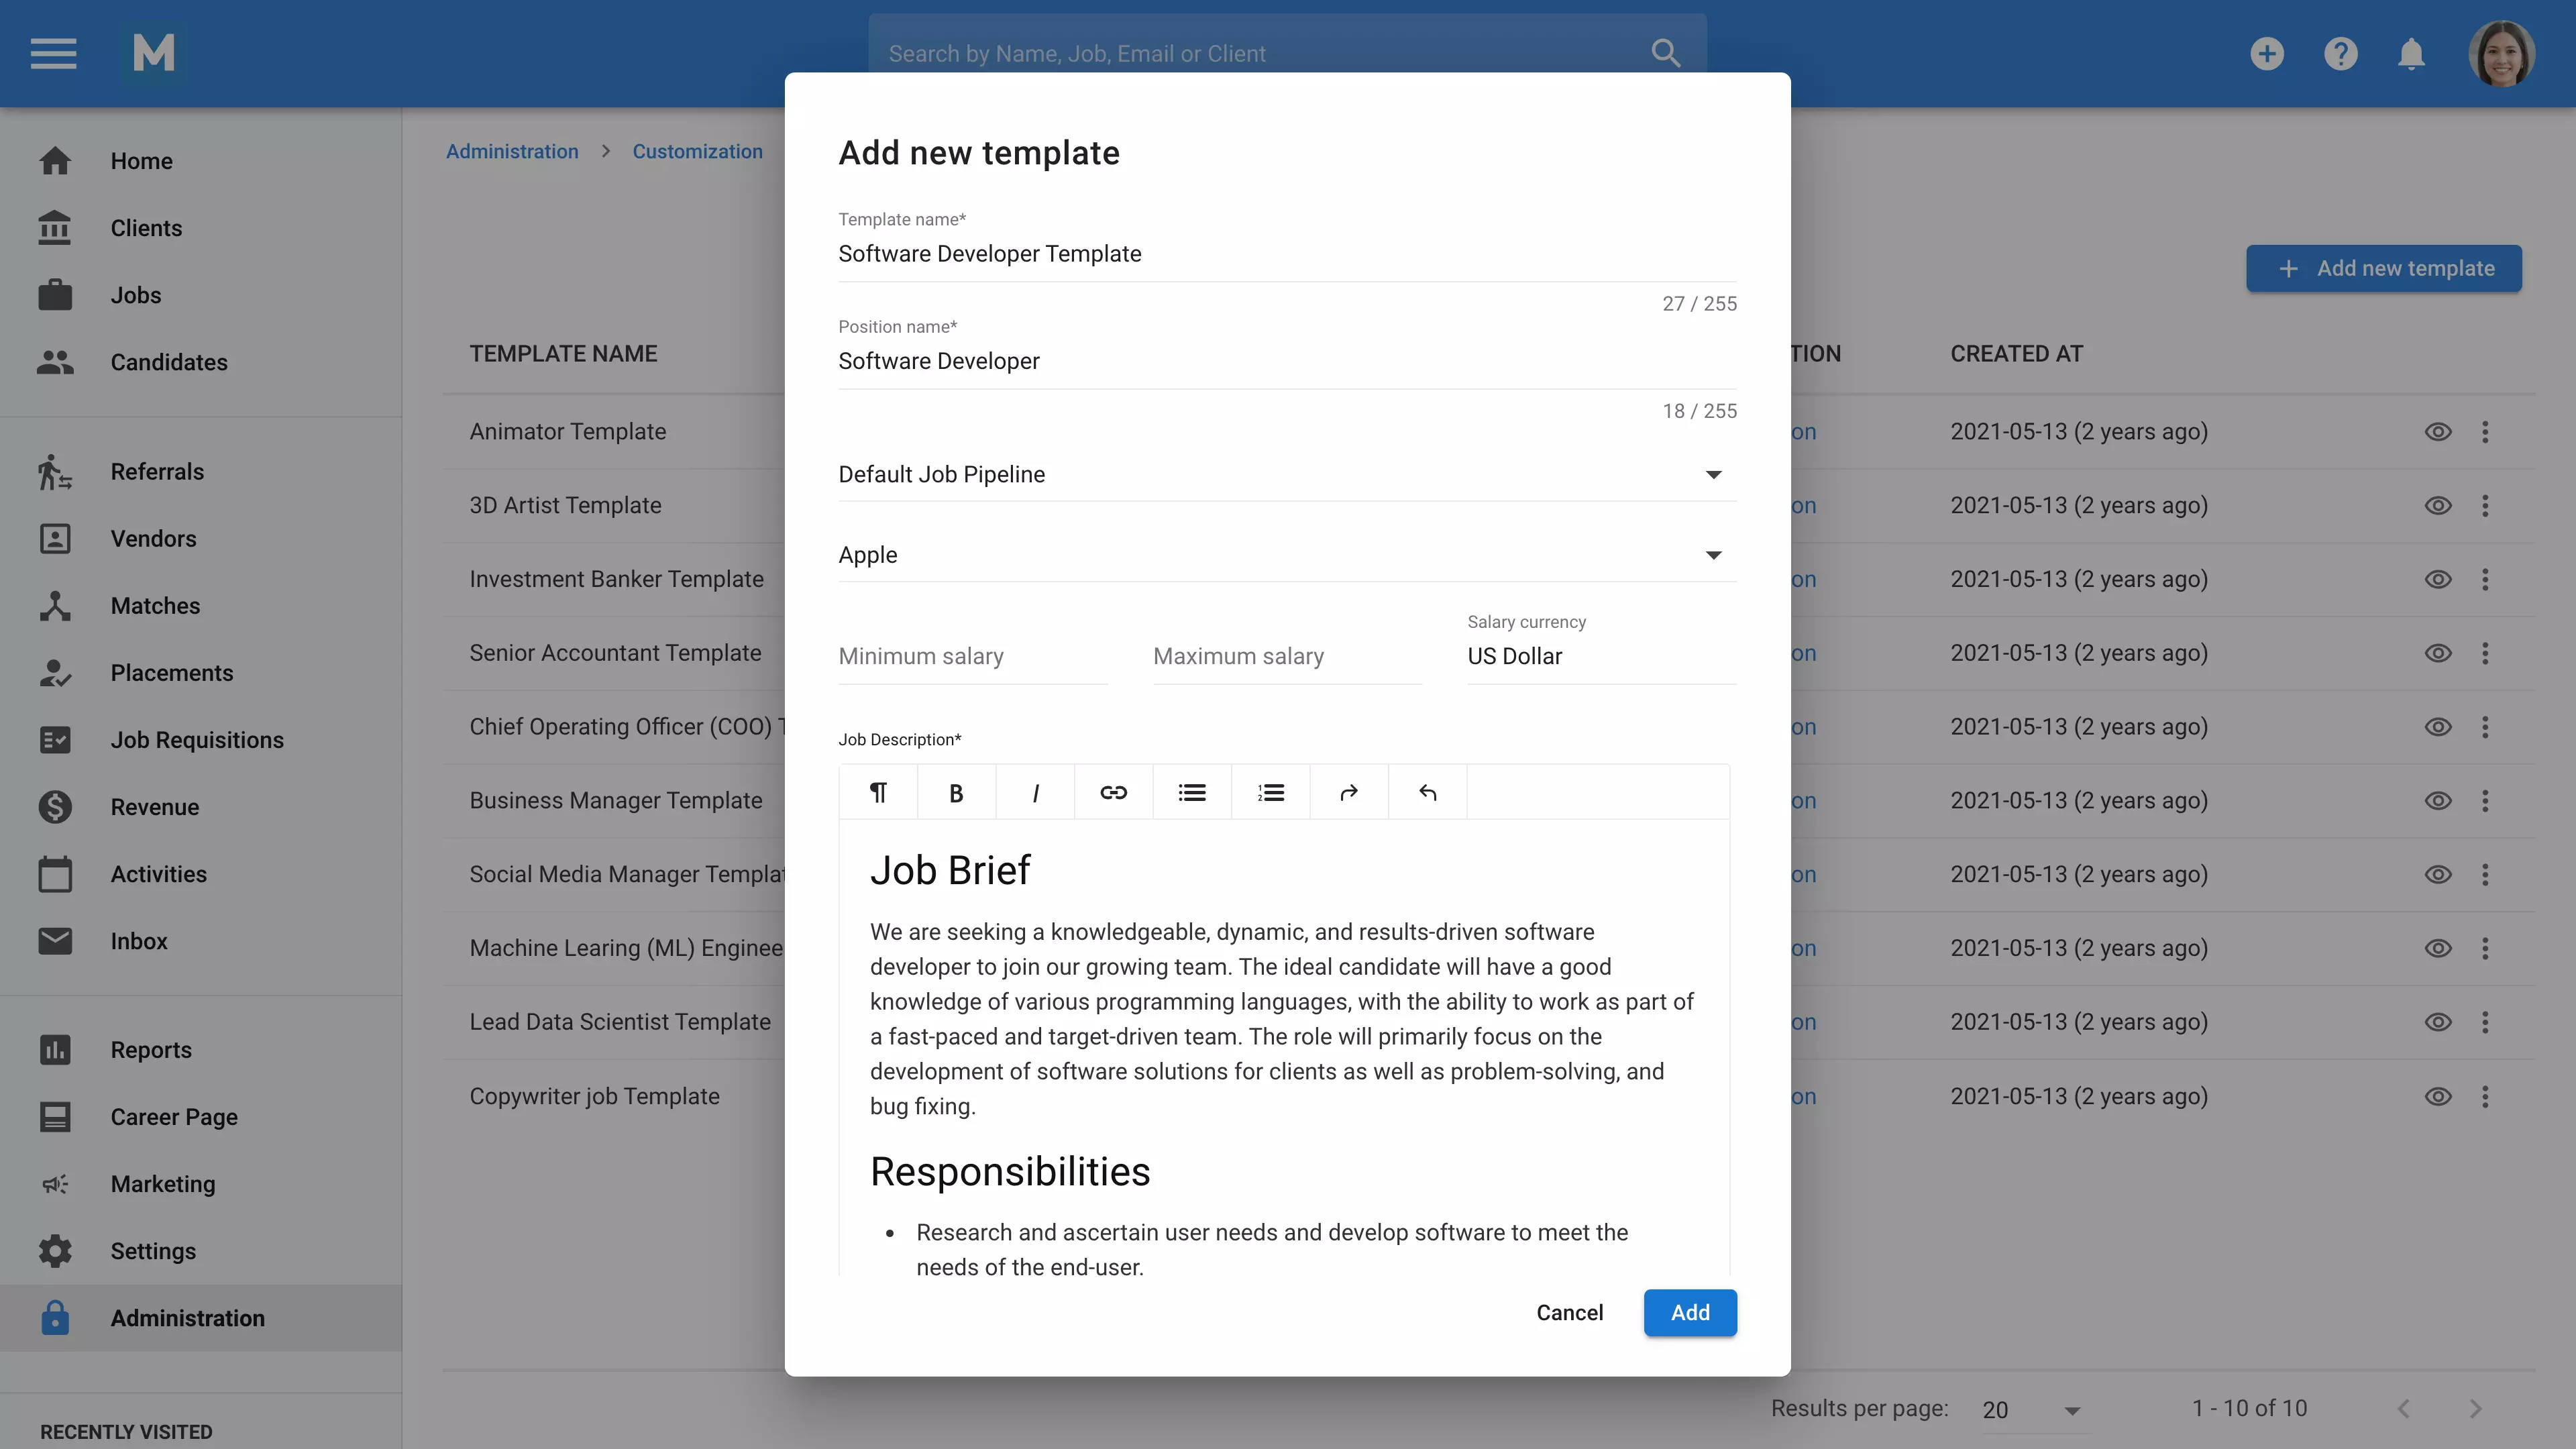Screen dimensions: 2576x1449
Task: Go to Candidates in the sidebar menu
Action: [x=169, y=362]
